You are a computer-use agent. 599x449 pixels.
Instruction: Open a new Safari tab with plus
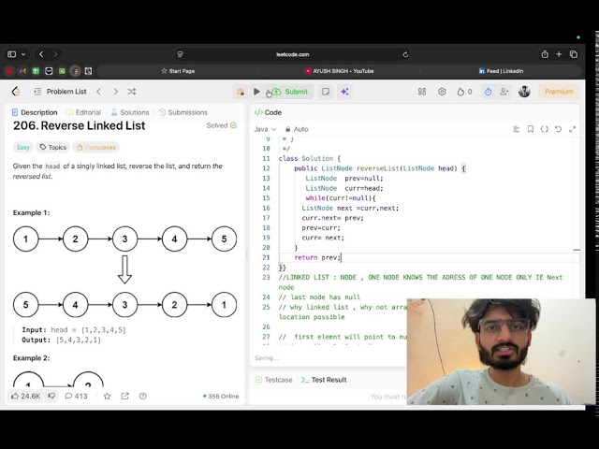(559, 54)
